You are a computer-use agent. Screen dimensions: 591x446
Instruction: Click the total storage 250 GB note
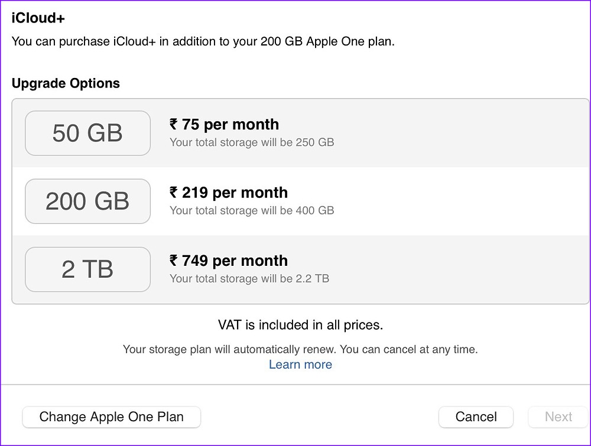click(x=252, y=142)
